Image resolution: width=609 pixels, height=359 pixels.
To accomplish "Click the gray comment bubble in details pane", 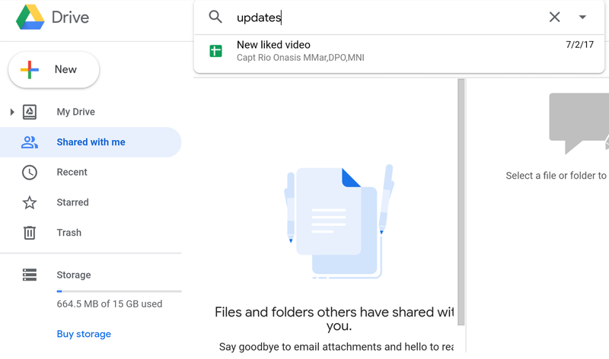I will (579, 123).
